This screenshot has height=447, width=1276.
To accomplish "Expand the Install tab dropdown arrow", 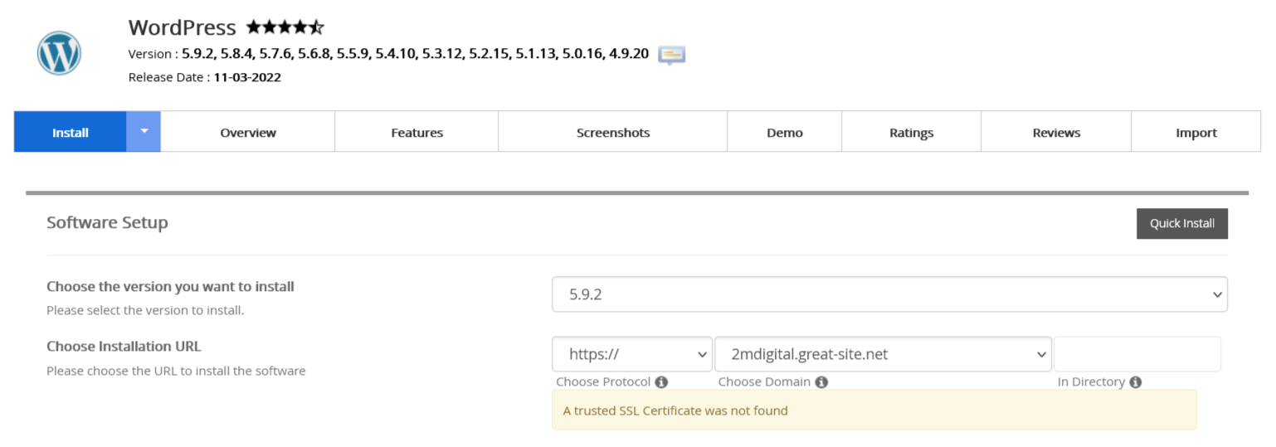I will (144, 131).
